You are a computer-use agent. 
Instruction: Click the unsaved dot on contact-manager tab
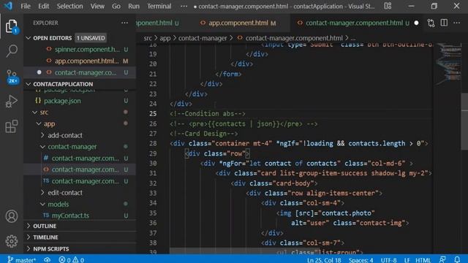[x=416, y=23]
